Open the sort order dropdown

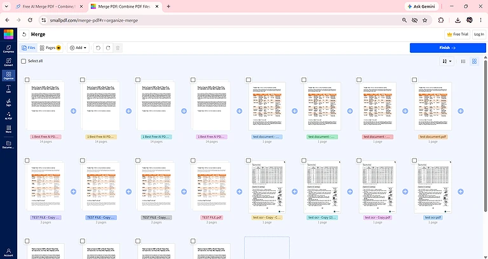click(x=447, y=61)
